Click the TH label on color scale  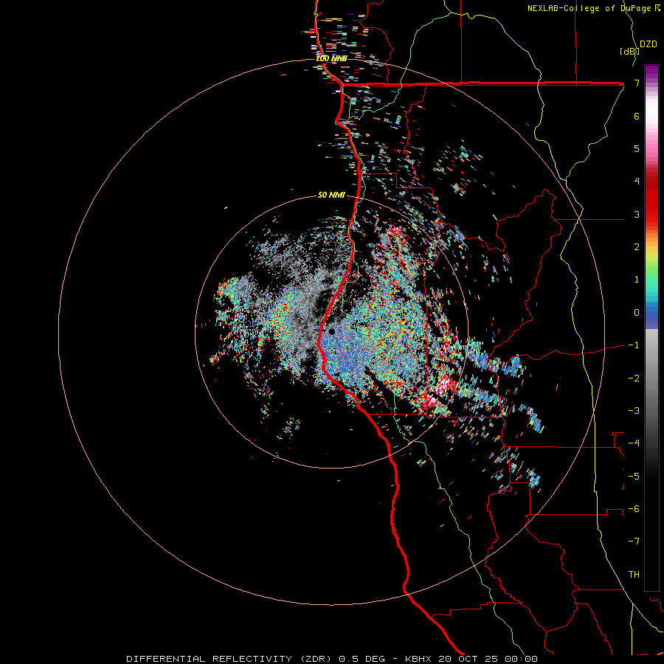coord(634,574)
